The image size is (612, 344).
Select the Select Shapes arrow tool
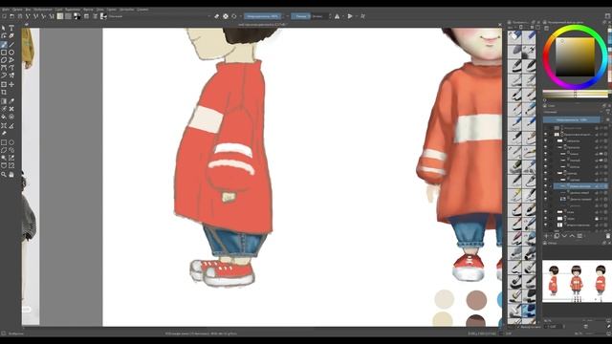click(x=4, y=28)
